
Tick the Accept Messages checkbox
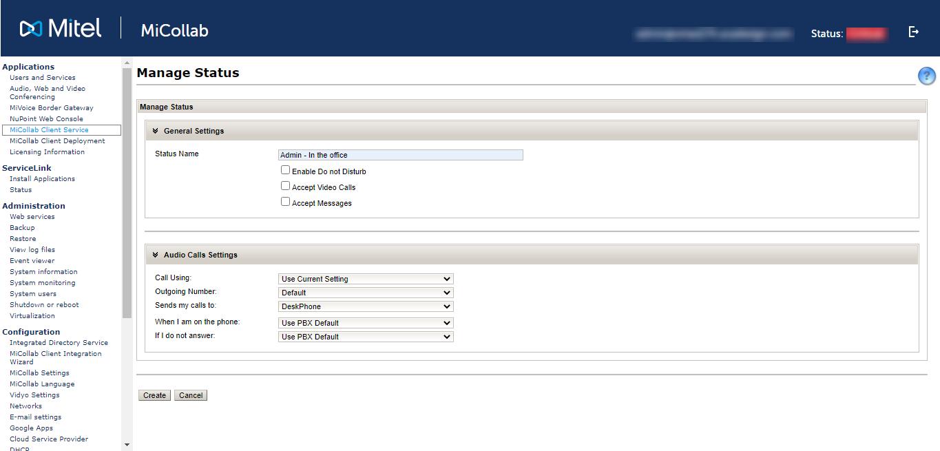click(x=285, y=202)
